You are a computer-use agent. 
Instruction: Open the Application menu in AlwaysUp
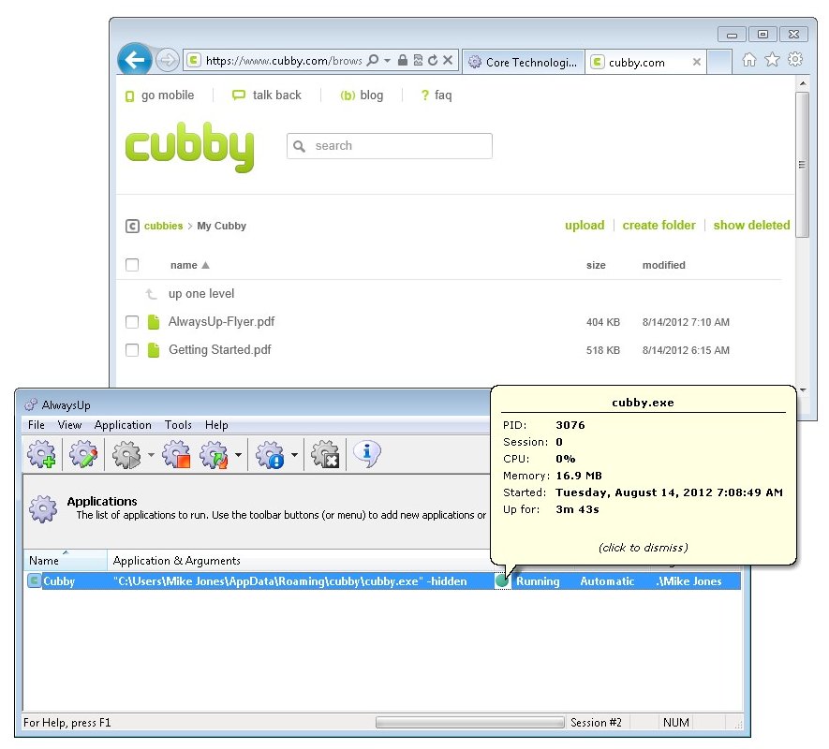click(x=123, y=425)
